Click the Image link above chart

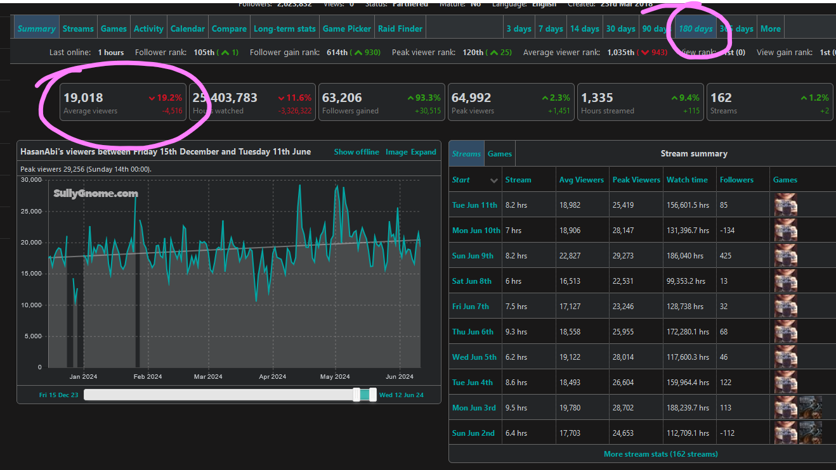click(x=396, y=152)
